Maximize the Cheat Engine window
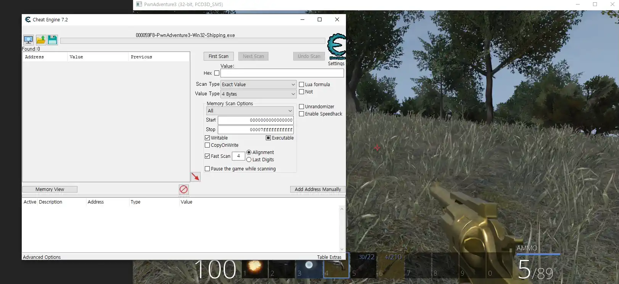The height and width of the screenshot is (284, 619). pyautogui.click(x=320, y=19)
